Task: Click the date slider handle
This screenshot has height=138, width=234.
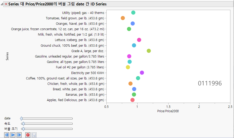Action: point(21,118)
